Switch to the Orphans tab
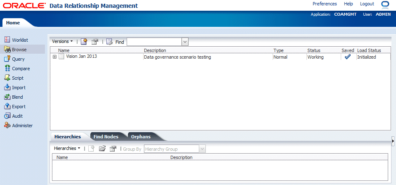396x185 pixels. 141,137
